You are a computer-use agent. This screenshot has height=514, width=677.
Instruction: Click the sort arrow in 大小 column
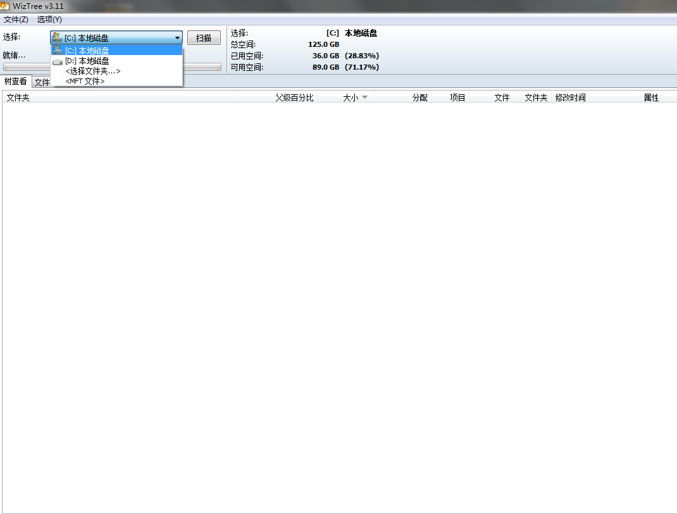pyautogui.click(x=365, y=97)
